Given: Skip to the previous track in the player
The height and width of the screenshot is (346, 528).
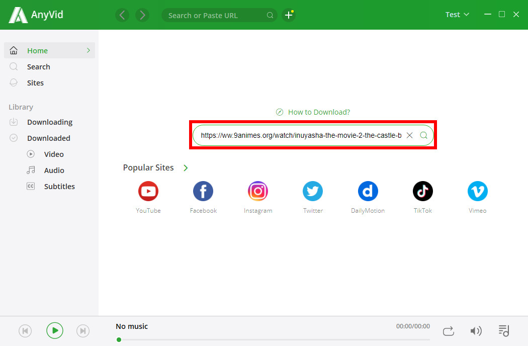Looking at the screenshot, I should pyautogui.click(x=25, y=331).
